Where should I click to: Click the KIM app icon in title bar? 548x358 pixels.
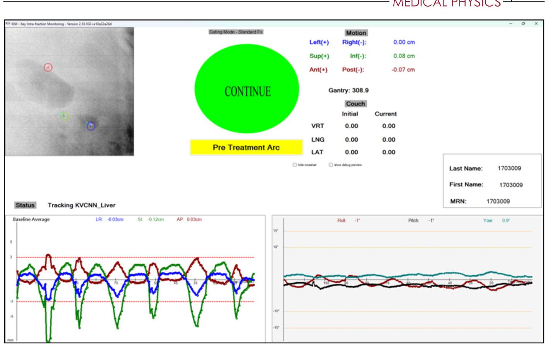pos(8,24)
